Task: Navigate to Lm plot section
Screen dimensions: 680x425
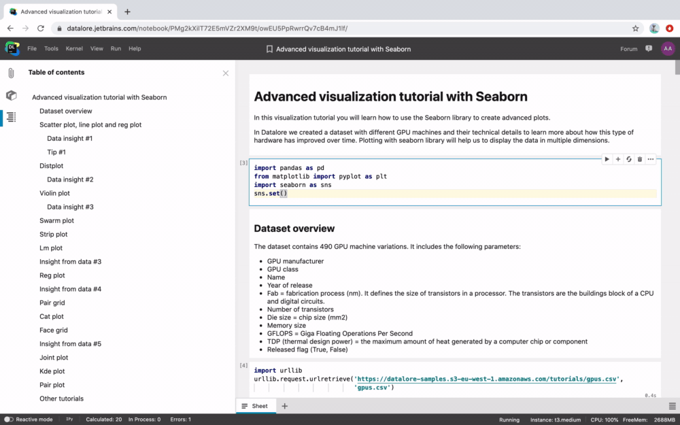Action: [x=51, y=248]
